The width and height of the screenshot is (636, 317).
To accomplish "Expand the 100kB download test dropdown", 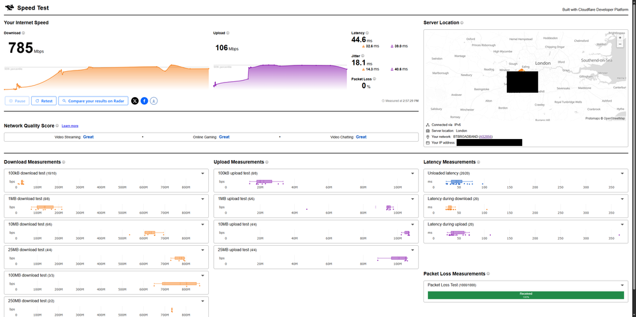I will pos(202,173).
